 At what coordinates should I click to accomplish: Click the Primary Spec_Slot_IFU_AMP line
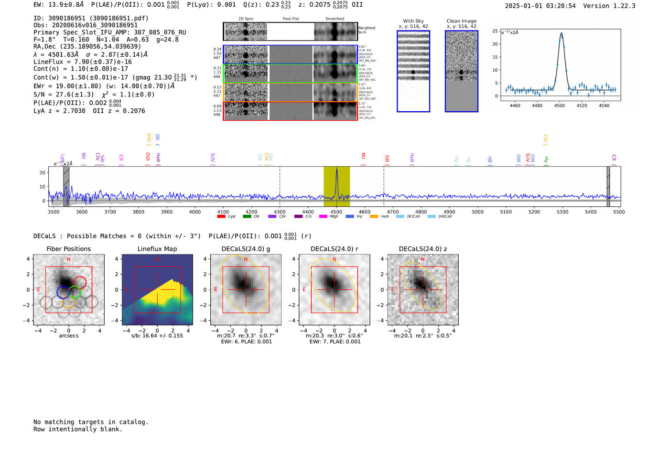pyautogui.click(x=110, y=32)
